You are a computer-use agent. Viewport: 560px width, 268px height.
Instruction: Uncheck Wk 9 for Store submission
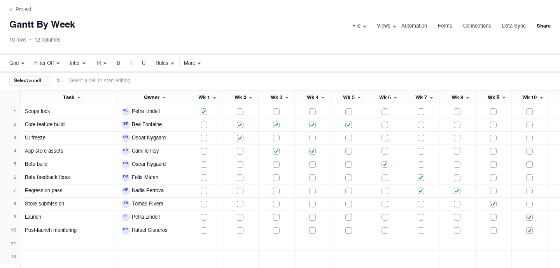tap(493, 204)
